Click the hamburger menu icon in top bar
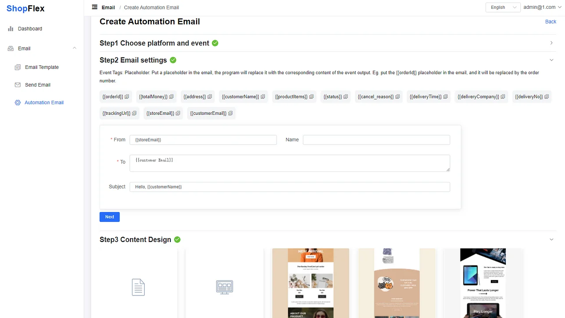565x318 pixels. 94,7
